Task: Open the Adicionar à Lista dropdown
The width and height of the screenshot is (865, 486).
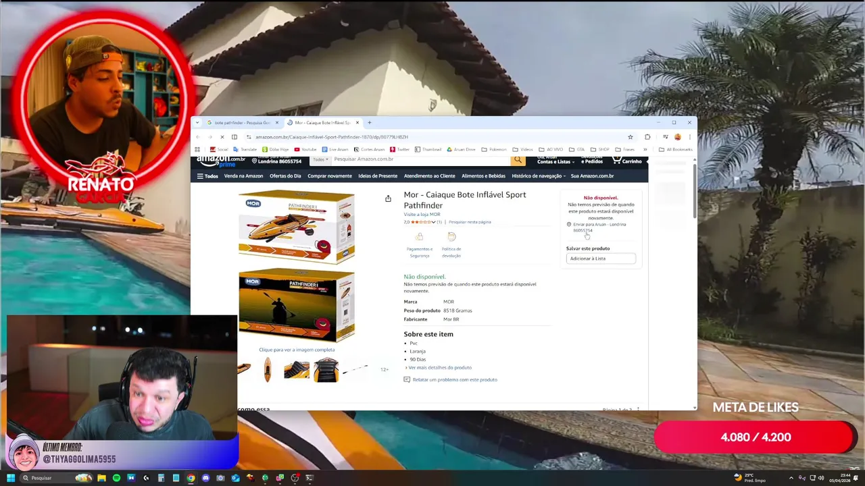Action: tap(601, 259)
